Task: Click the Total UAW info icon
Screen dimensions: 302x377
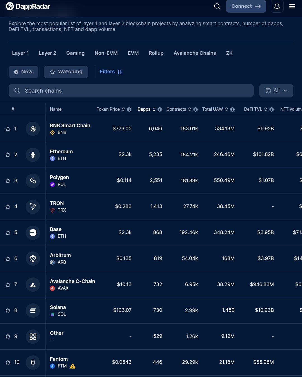Action: [x=232, y=109]
